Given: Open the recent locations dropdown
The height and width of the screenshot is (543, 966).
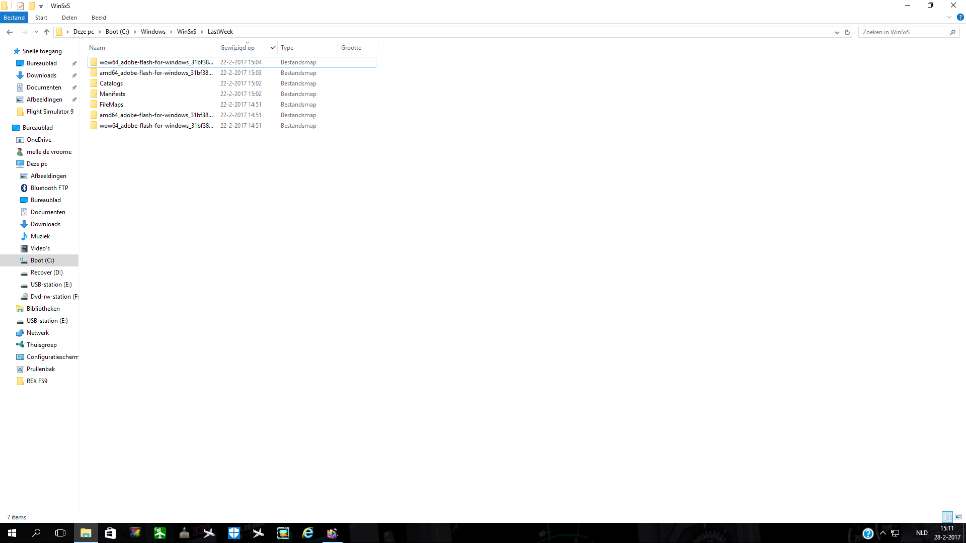Looking at the screenshot, I should (x=36, y=32).
